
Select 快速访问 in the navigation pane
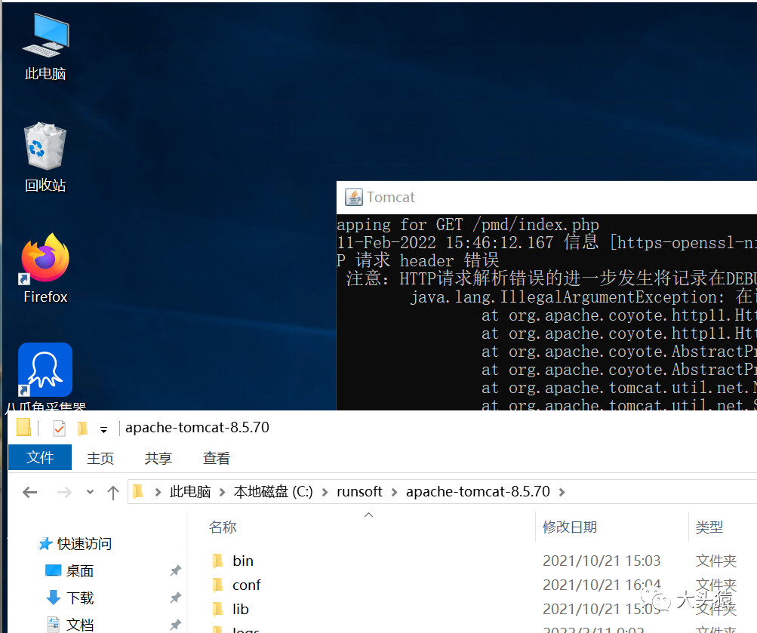(85, 544)
